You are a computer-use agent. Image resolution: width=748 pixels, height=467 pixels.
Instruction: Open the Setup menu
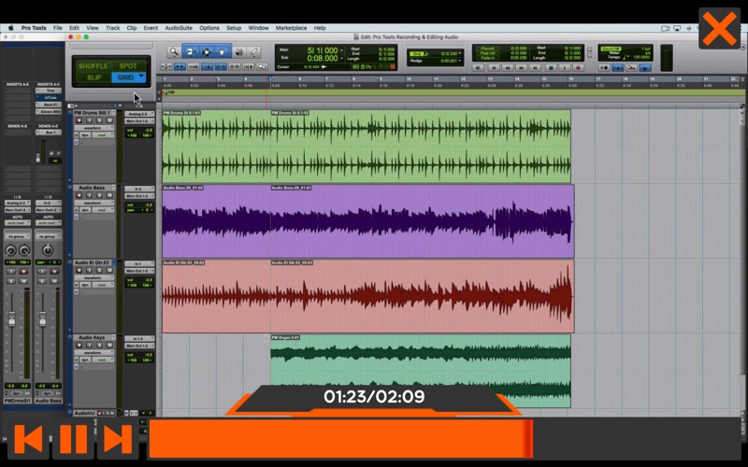pyautogui.click(x=234, y=28)
